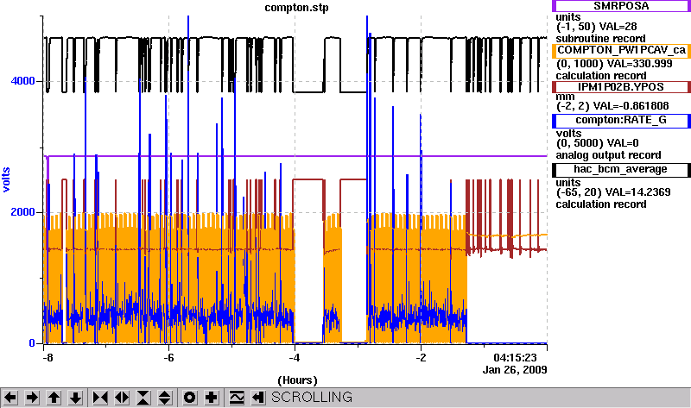Image resolution: width=691 pixels, height=408 pixels.
Task: Click the 'analog output record' description text
Action: [609, 155]
